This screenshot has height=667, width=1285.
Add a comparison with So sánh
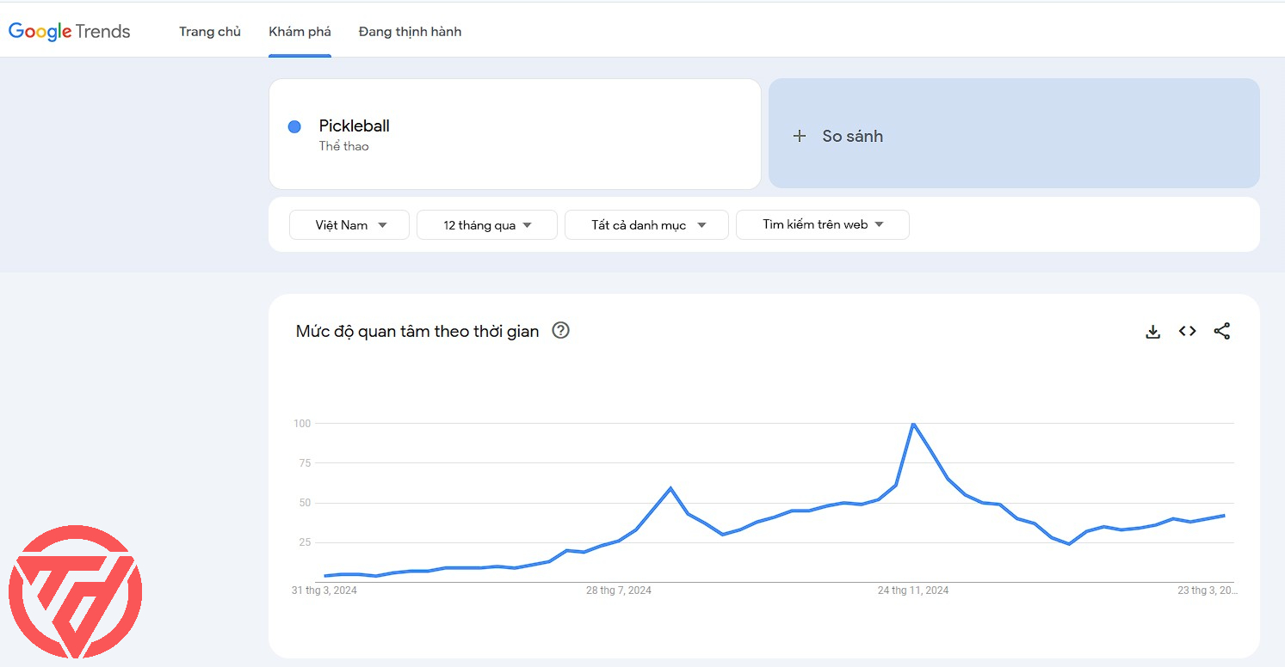click(1014, 133)
